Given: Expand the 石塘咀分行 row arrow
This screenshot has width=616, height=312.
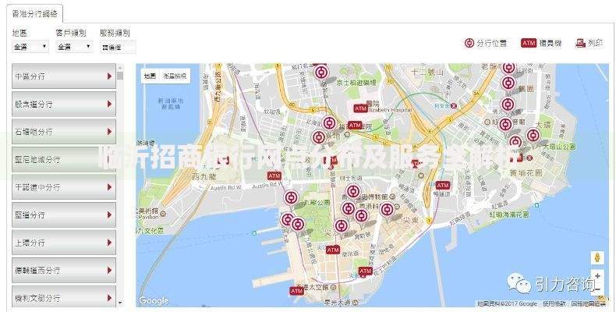Looking at the screenshot, I should [x=110, y=132].
